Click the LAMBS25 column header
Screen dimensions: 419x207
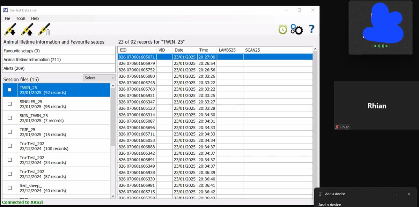pyautogui.click(x=230, y=50)
